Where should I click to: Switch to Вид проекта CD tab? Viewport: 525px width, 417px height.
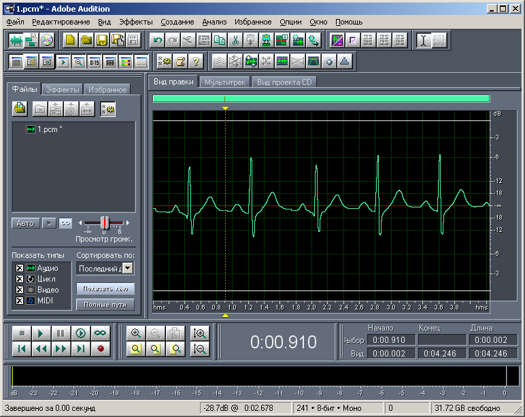pyautogui.click(x=284, y=82)
